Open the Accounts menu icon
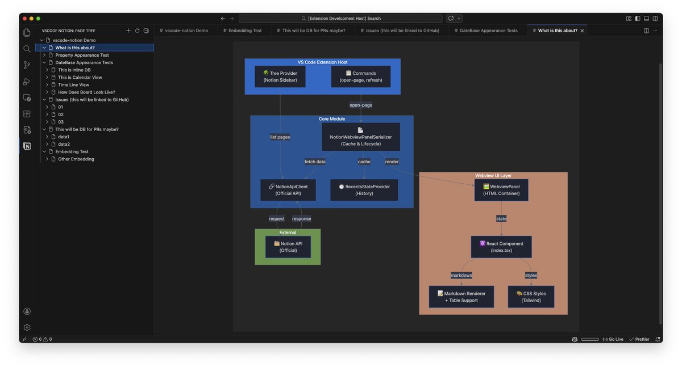The image size is (682, 368). [x=27, y=311]
